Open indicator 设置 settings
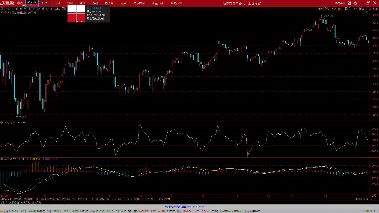The image size is (379, 213). pos(168,199)
